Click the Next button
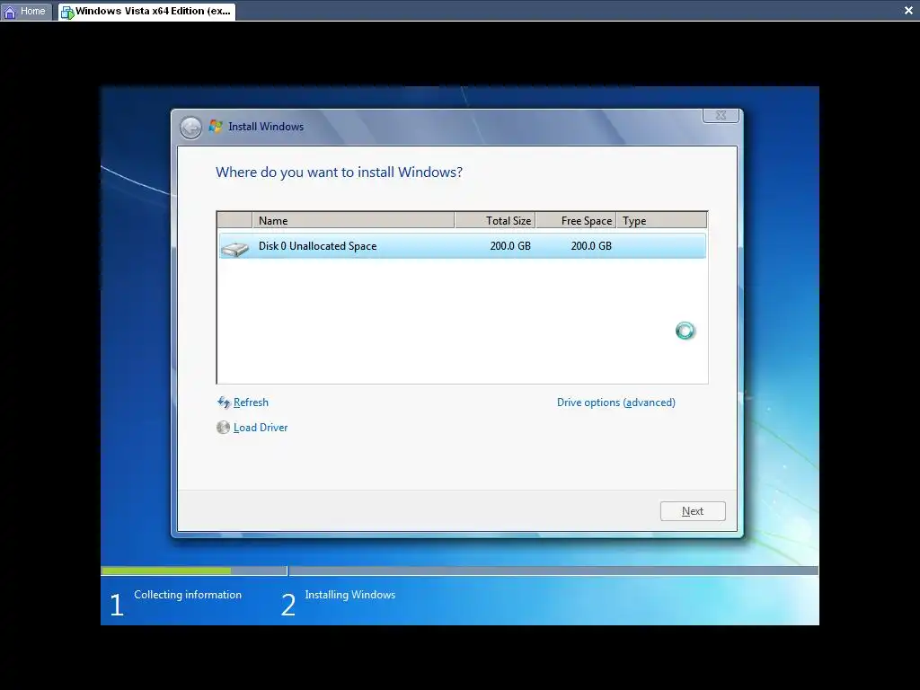The image size is (920, 690). (x=693, y=511)
